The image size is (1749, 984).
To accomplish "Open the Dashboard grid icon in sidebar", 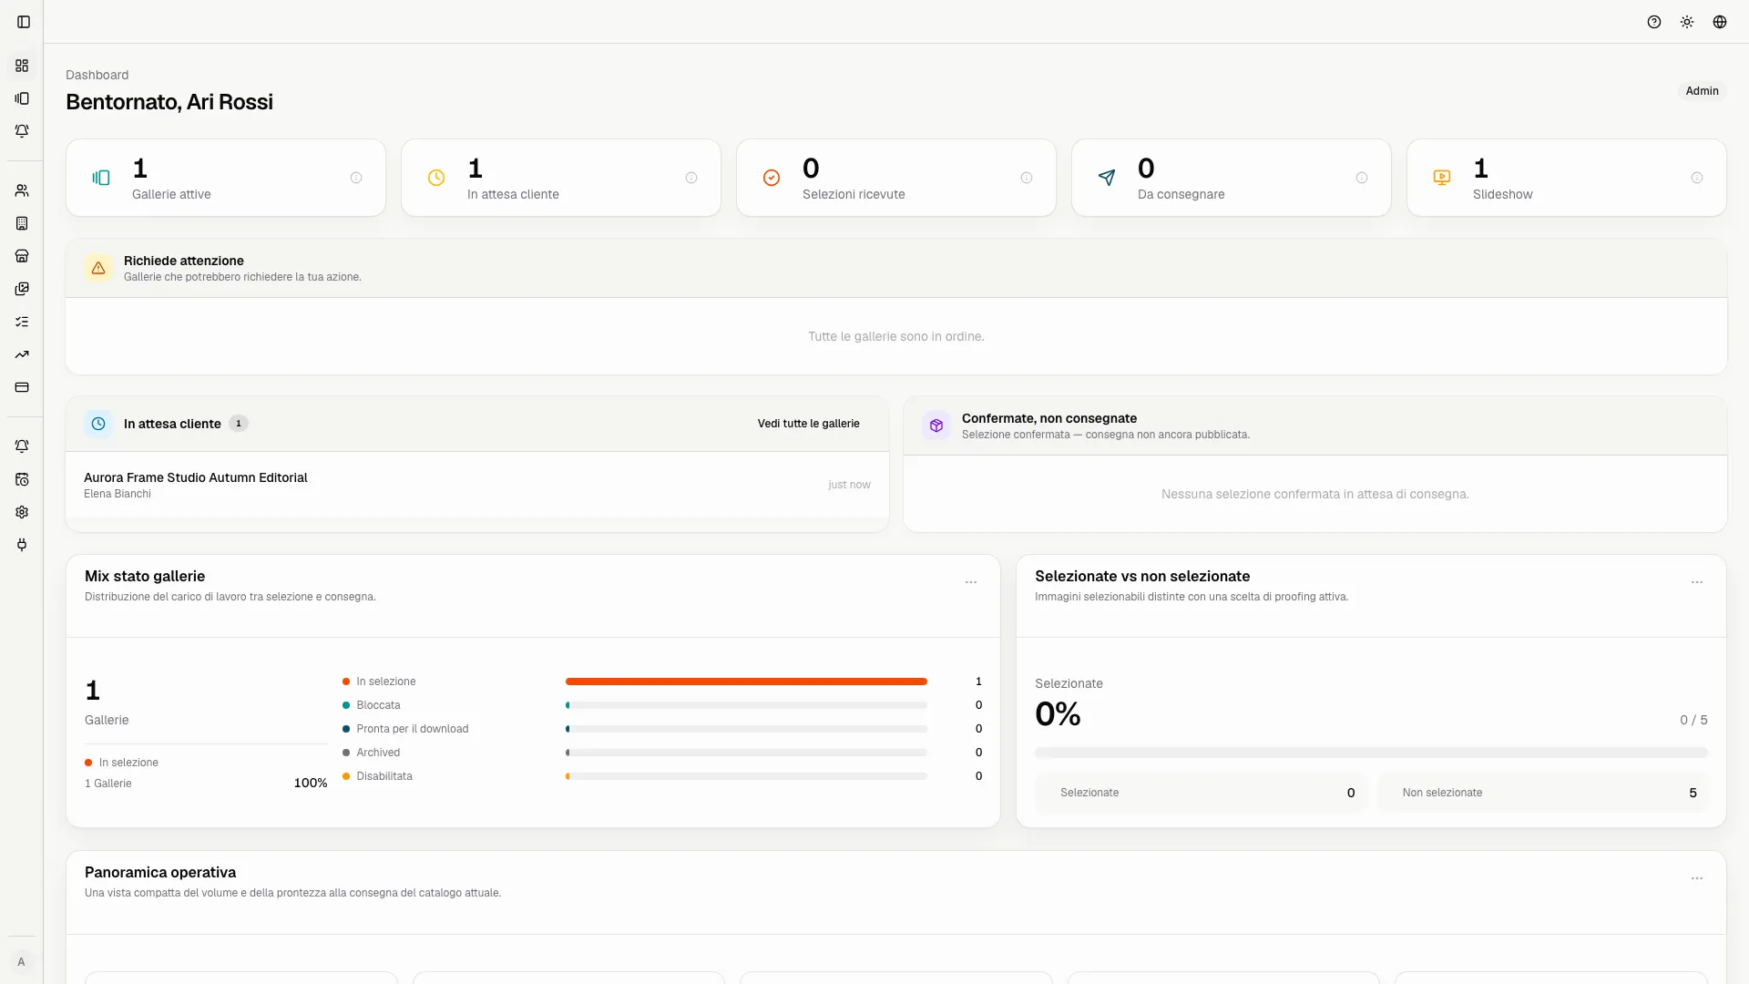I will 22,66.
